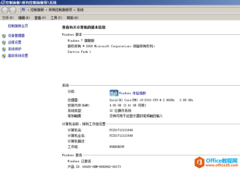Open the 工具(T) menu

pos(56,18)
